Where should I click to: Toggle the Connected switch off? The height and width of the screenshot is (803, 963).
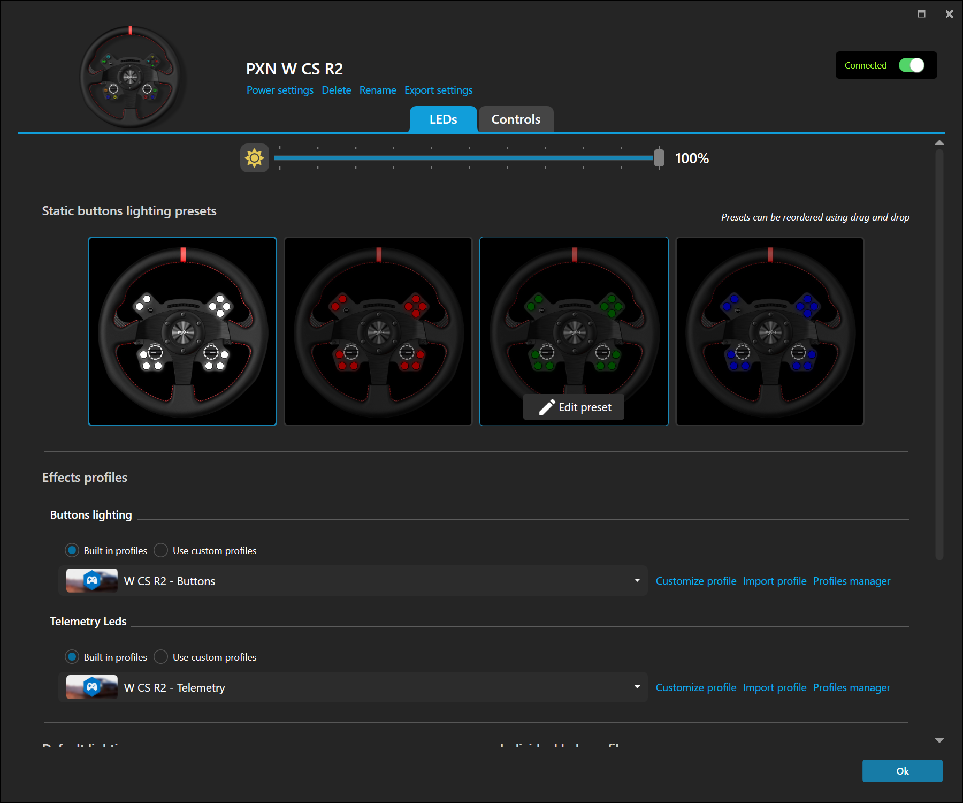coord(911,65)
